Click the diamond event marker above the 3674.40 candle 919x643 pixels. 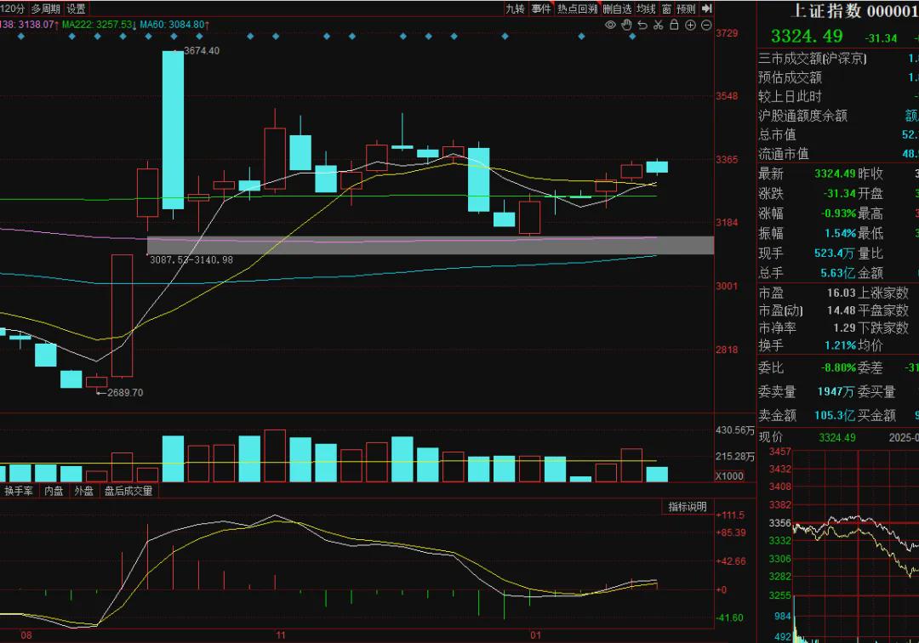[174, 37]
